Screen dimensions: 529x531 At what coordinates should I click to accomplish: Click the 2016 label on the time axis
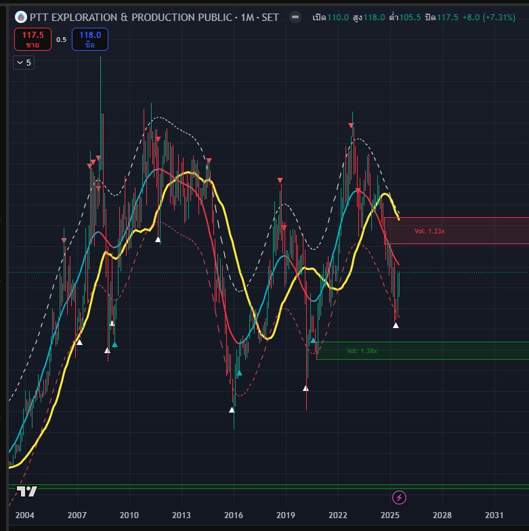point(234,515)
